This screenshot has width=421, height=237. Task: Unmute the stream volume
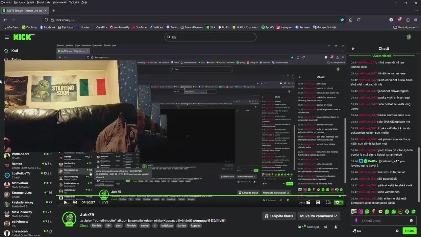tap(75, 202)
